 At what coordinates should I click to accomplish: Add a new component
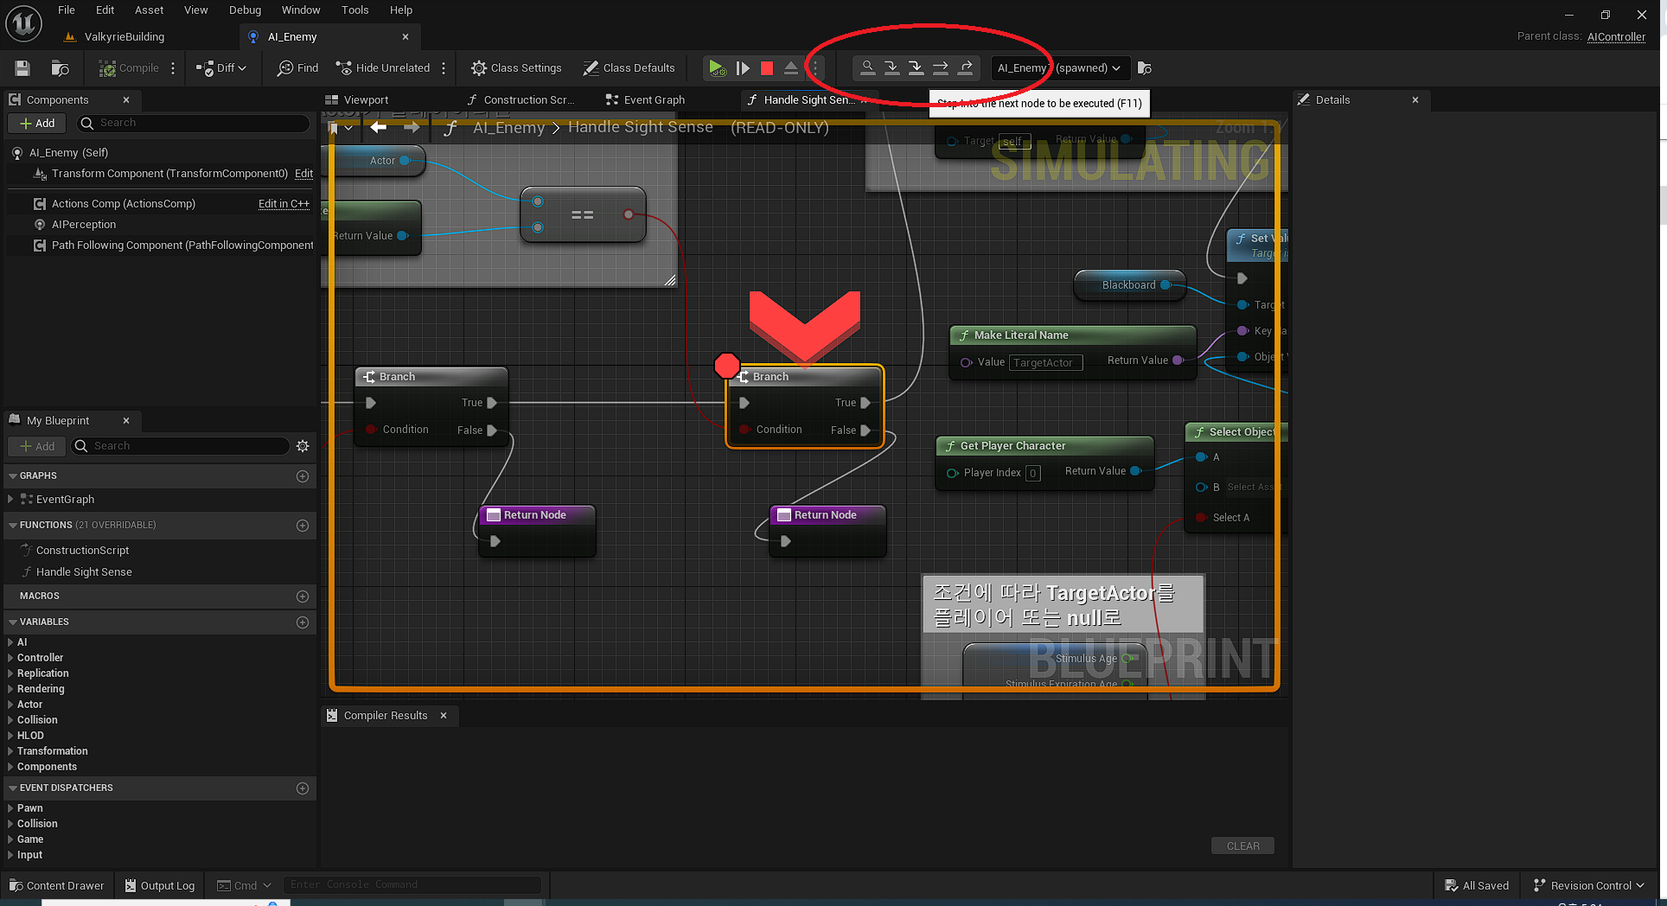point(37,124)
